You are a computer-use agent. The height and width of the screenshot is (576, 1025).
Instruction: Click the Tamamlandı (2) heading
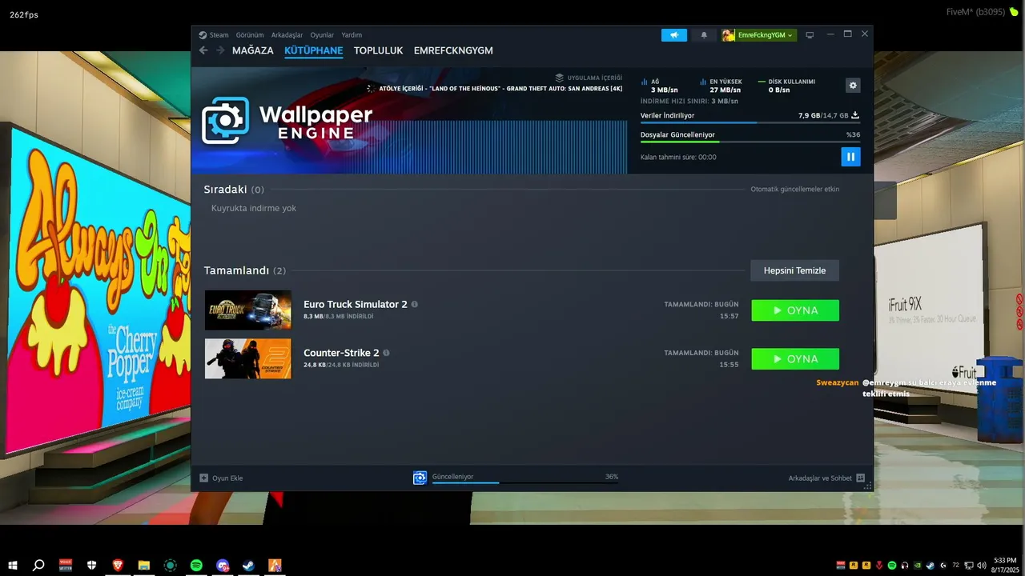tap(244, 270)
